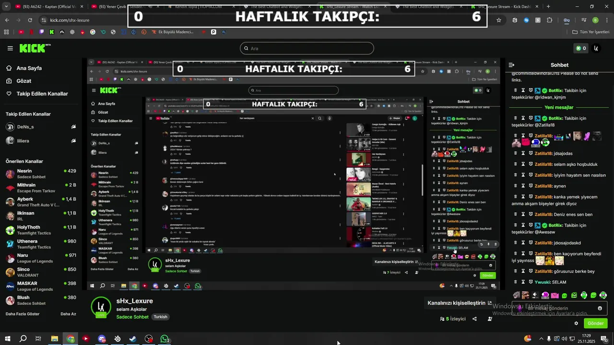
Task: Click BotRix name in Awesew thanks message
Action: pyautogui.click(x=555, y=225)
